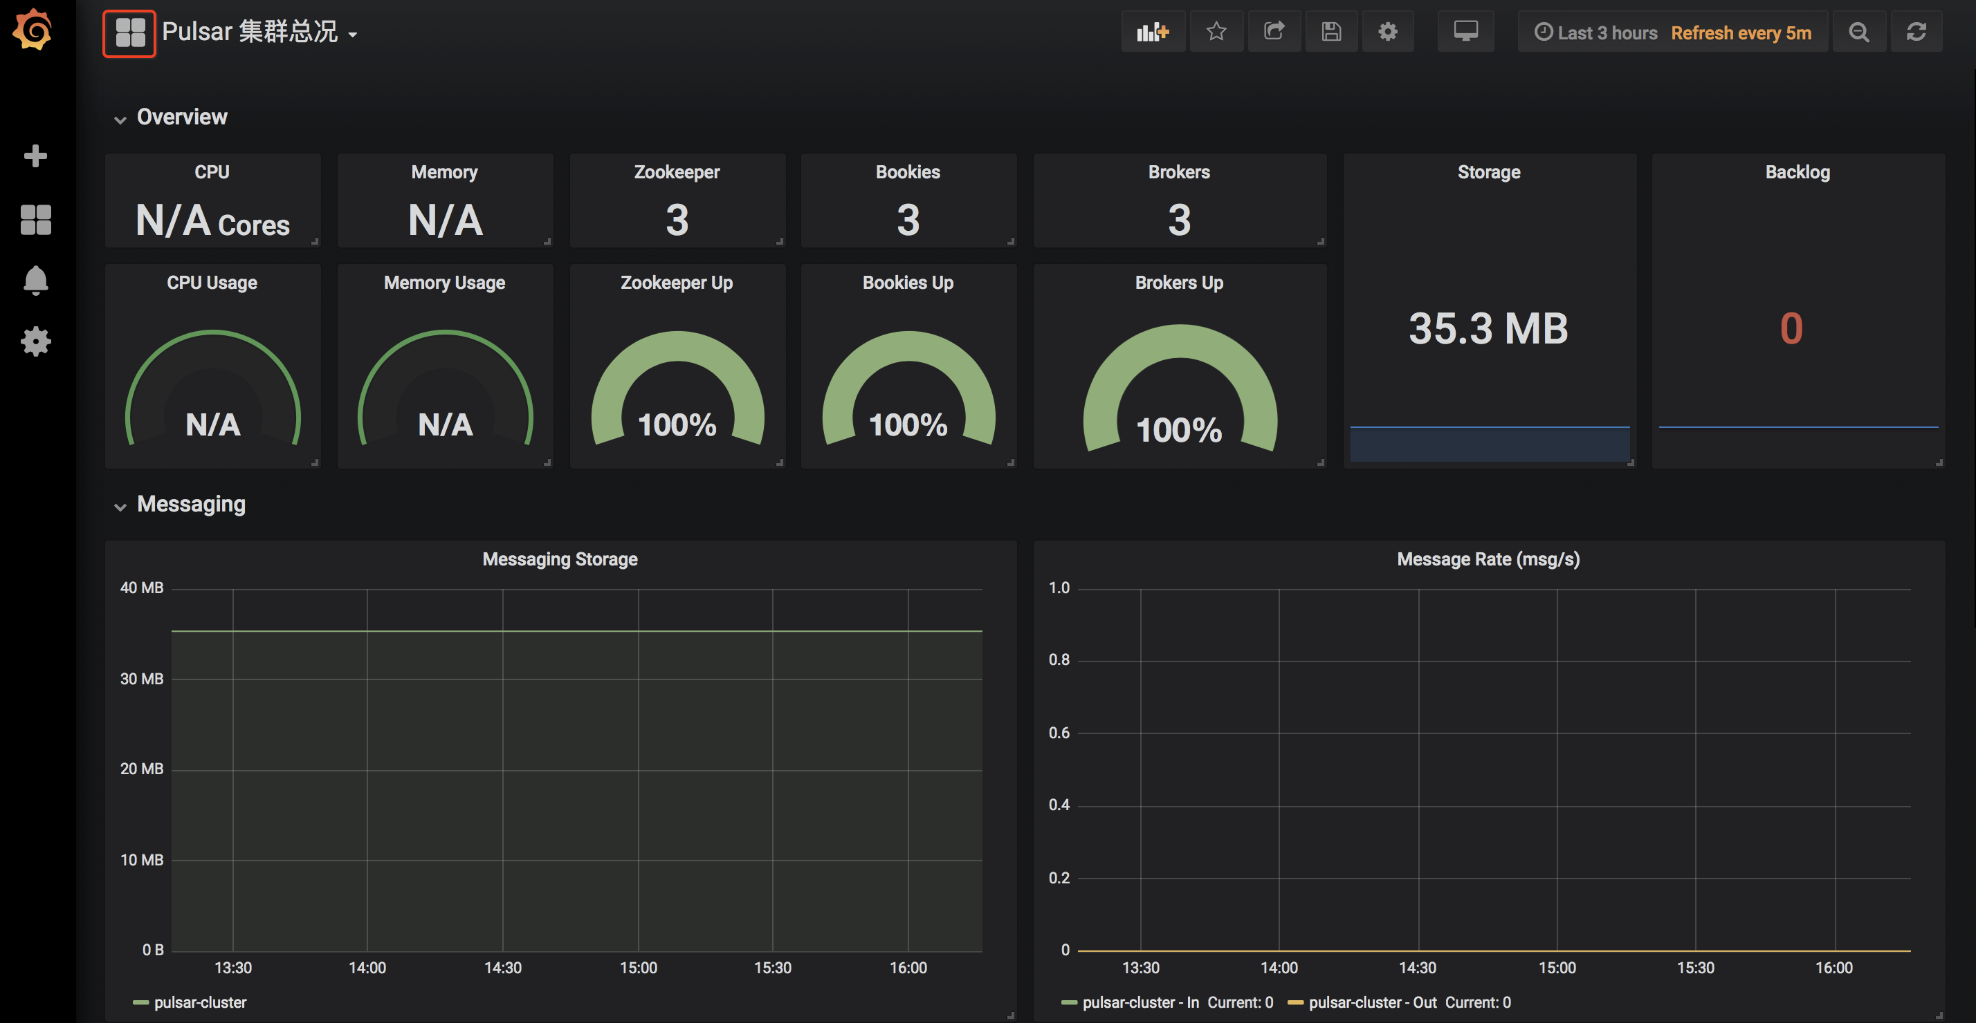Enable TV cycle view mode
Screen dimensions: 1976x1023
1466,31
